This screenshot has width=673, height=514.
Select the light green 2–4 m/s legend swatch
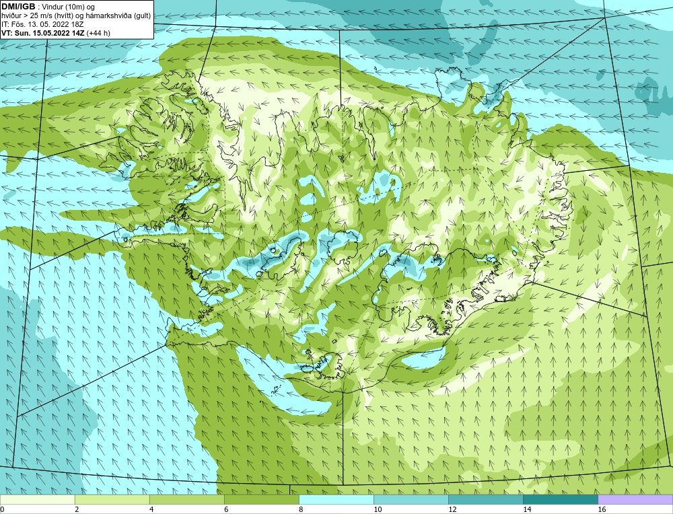coord(112,499)
